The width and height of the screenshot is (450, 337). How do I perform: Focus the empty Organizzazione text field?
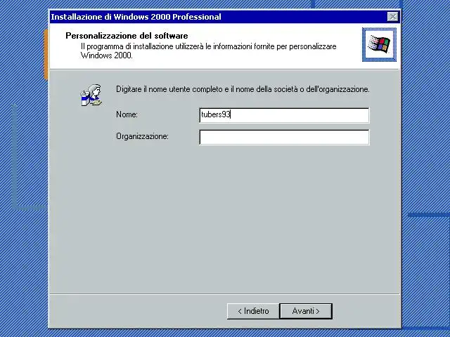pos(284,137)
